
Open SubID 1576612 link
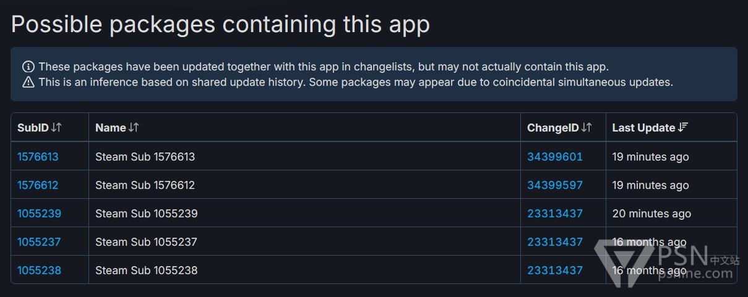pyautogui.click(x=38, y=185)
